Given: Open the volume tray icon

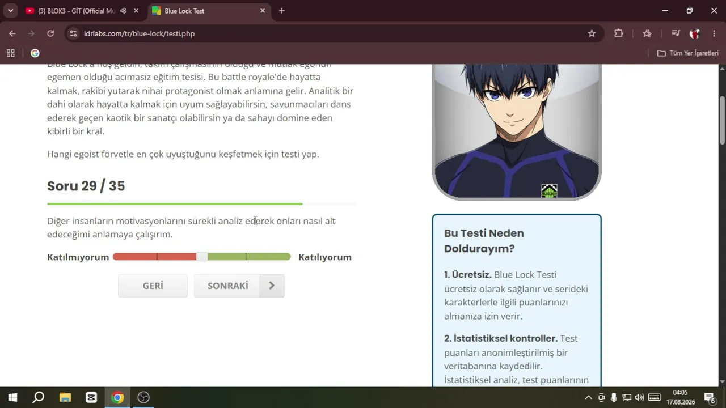Looking at the screenshot, I should [640, 397].
